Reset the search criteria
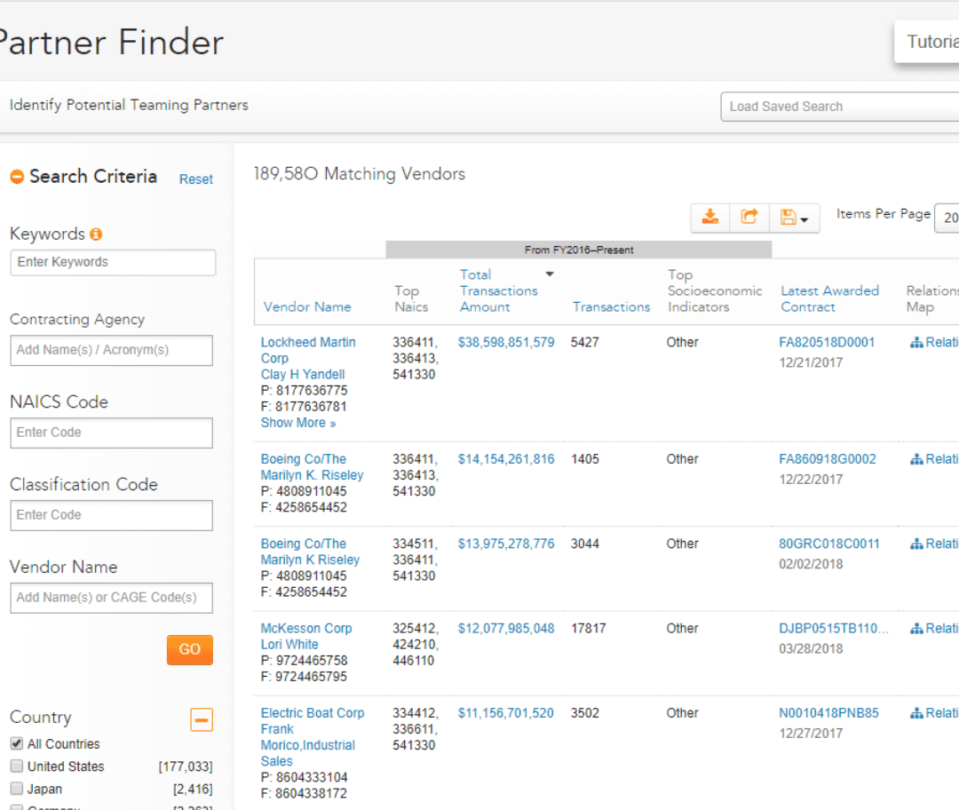This screenshot has height=810, width=959. click(195, 179)
